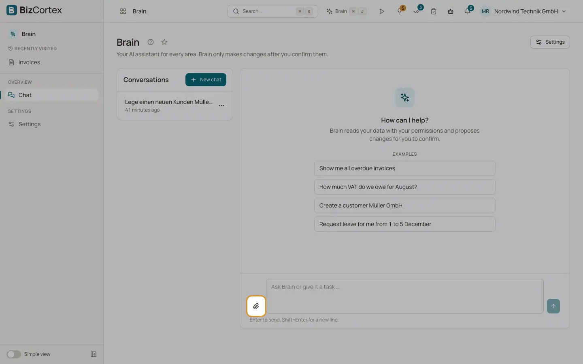Open the robot assistant icon
This screenshot has height=364, width=583.
[451, 11]
